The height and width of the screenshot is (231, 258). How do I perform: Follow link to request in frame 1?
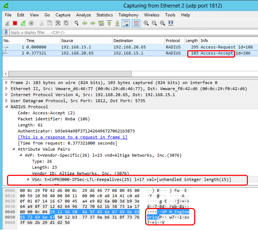pyautogui.click(x=73, y=137)
